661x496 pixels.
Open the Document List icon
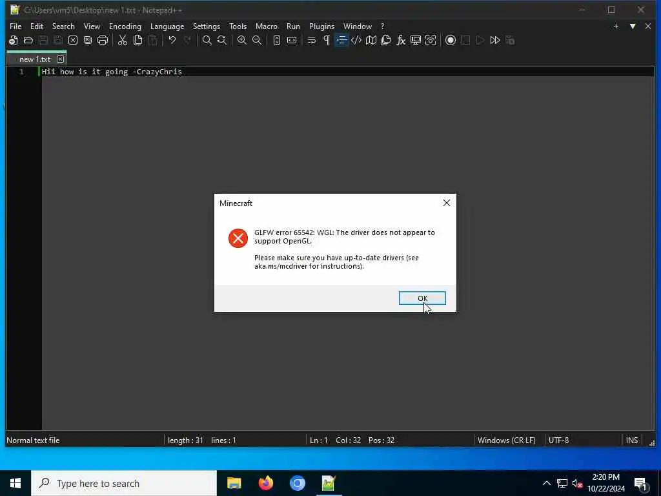(386, 41)
